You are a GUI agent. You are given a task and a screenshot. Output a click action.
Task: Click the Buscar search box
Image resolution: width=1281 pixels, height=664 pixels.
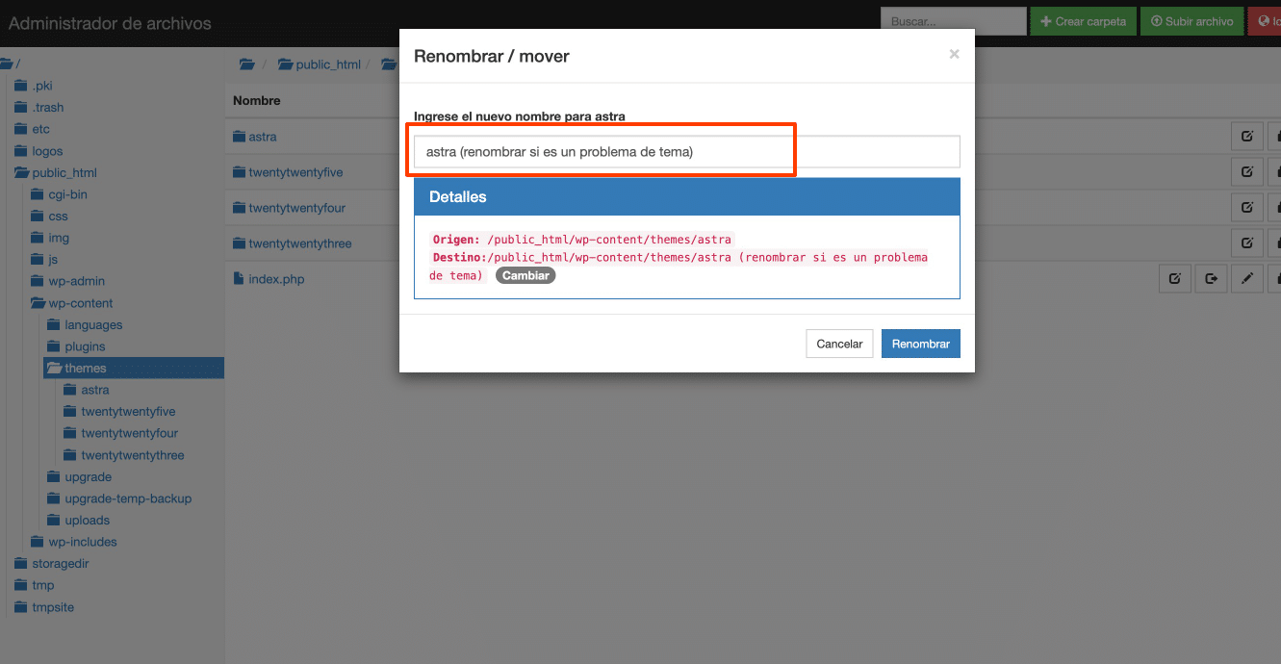(x=953, y=21)
